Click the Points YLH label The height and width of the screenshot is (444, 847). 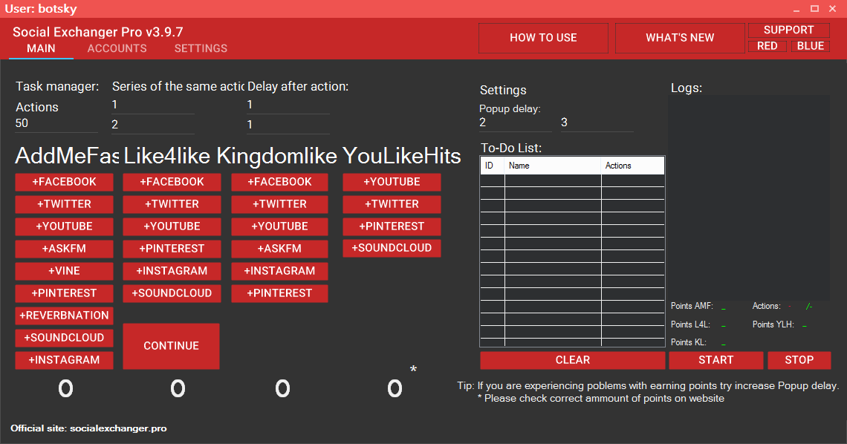tap(773, 324)
